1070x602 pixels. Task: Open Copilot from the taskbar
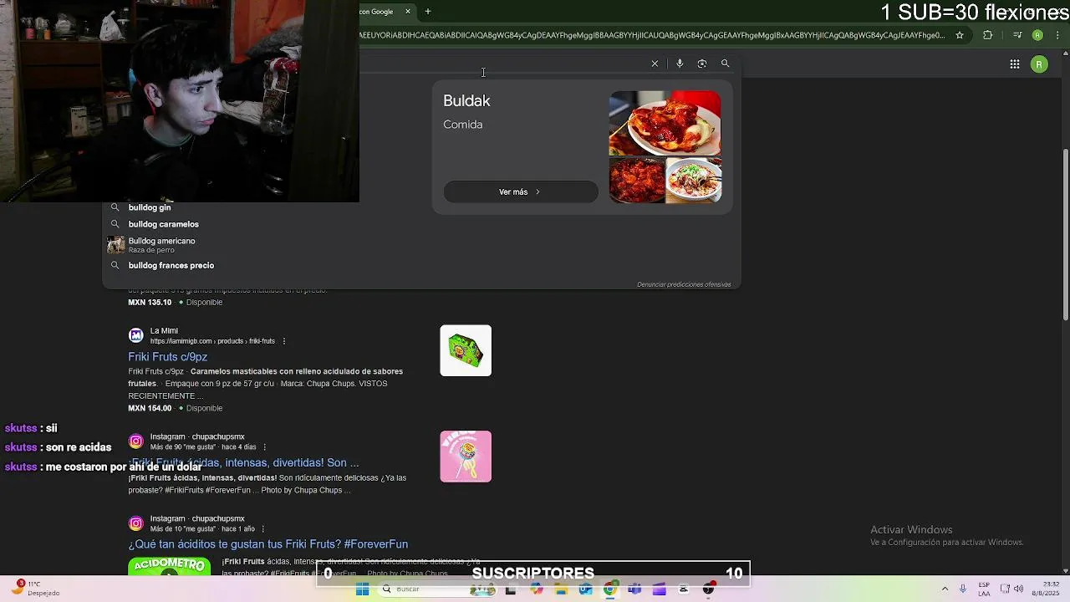pyautogui.click(x=537, y=589)
